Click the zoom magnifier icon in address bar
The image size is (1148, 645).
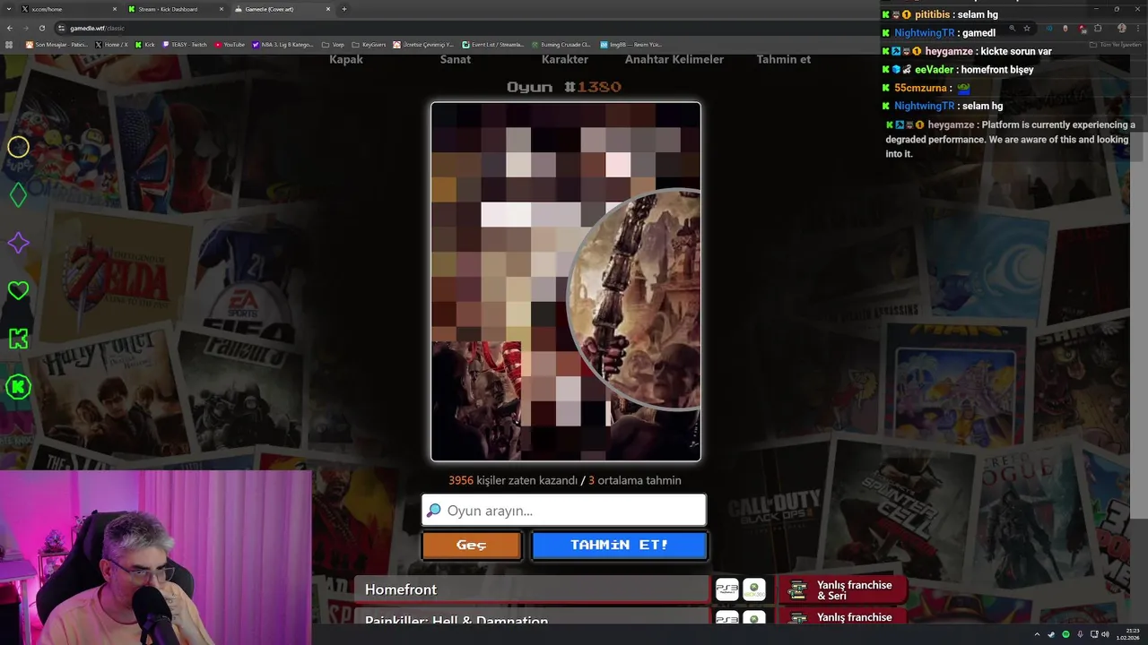click(1013, 28)
